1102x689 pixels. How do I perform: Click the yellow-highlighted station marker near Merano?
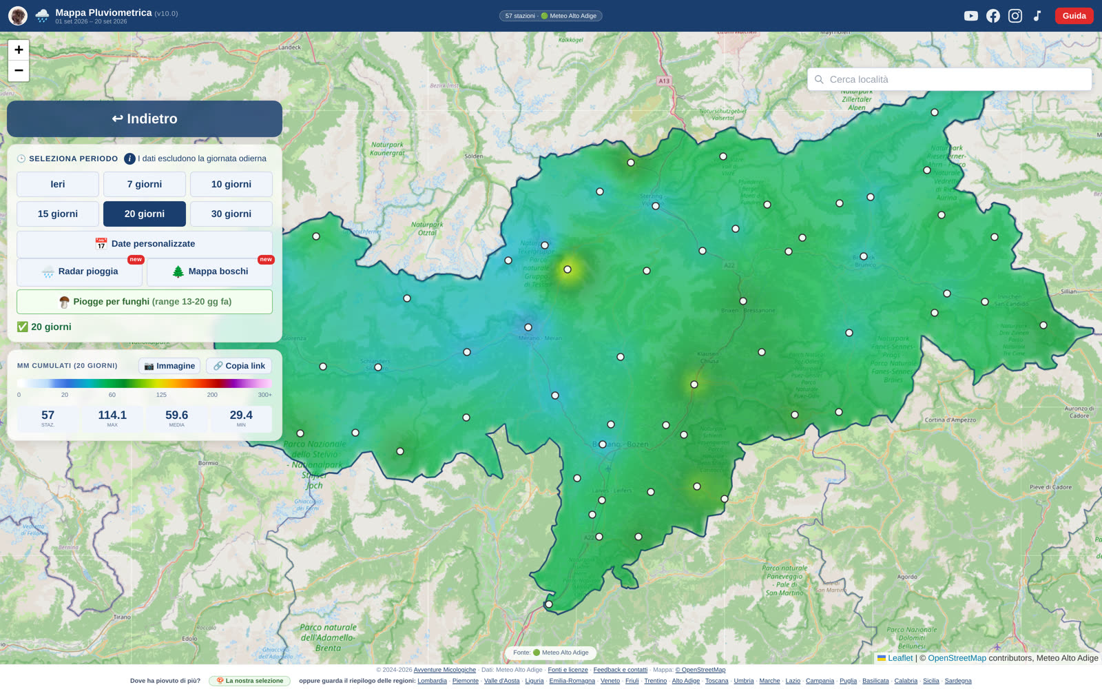click(x=568, y=269)
